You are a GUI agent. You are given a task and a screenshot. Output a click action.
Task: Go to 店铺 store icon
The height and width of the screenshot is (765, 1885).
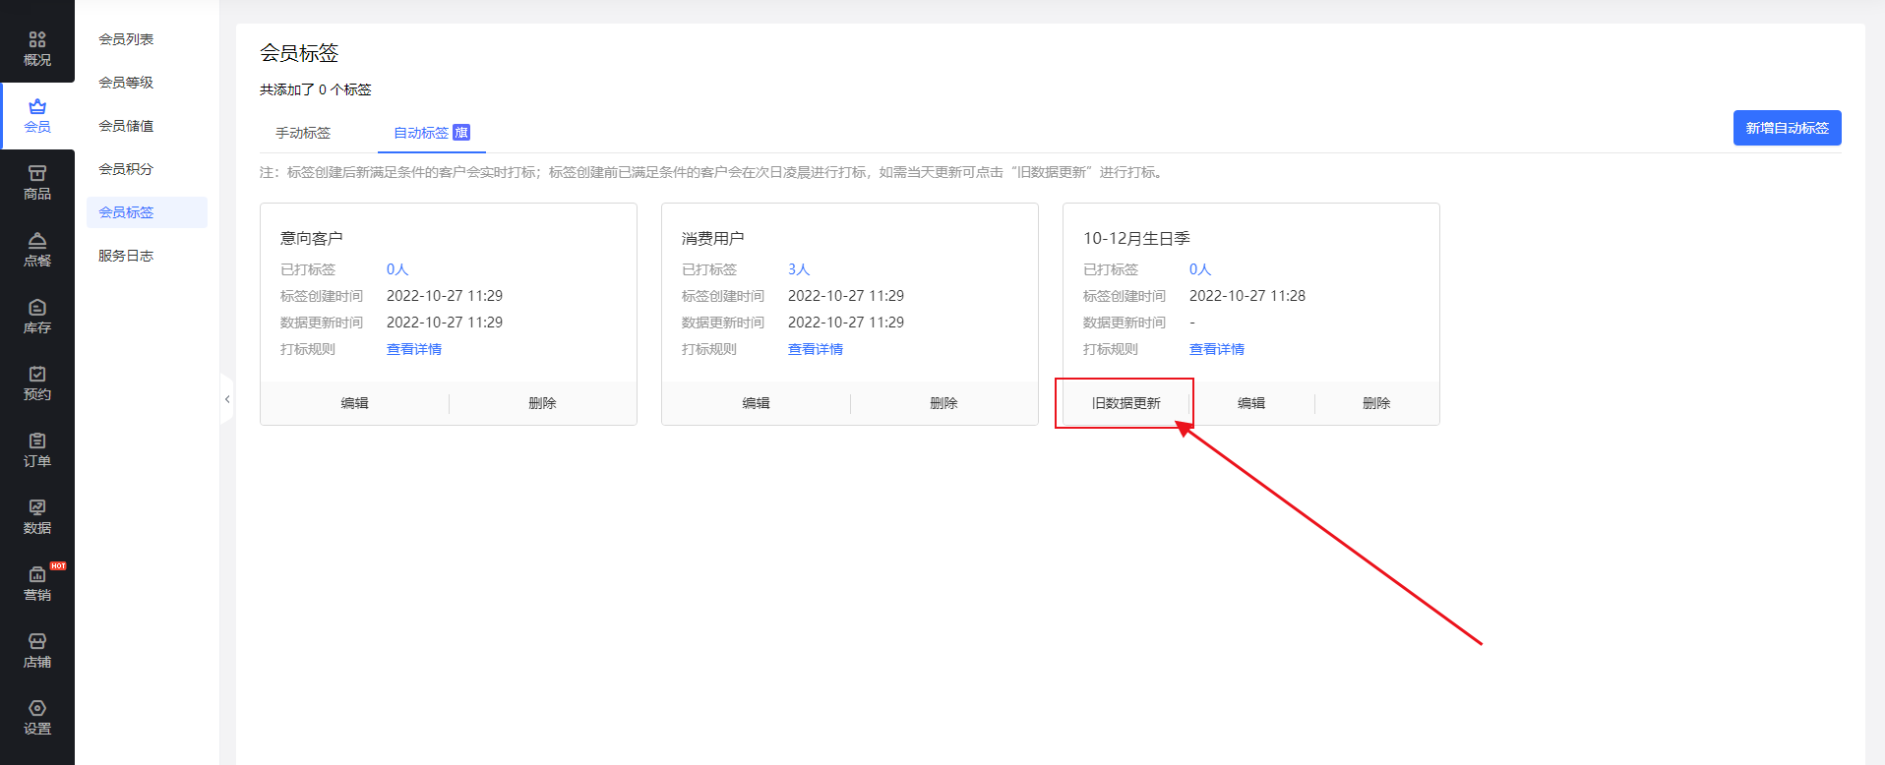pos(37,651)
